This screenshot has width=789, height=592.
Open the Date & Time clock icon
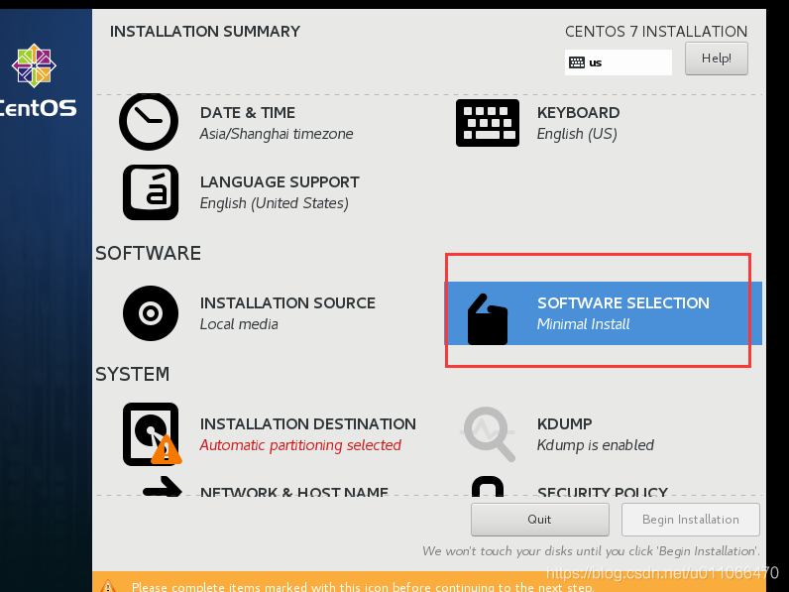coord(149,121)
